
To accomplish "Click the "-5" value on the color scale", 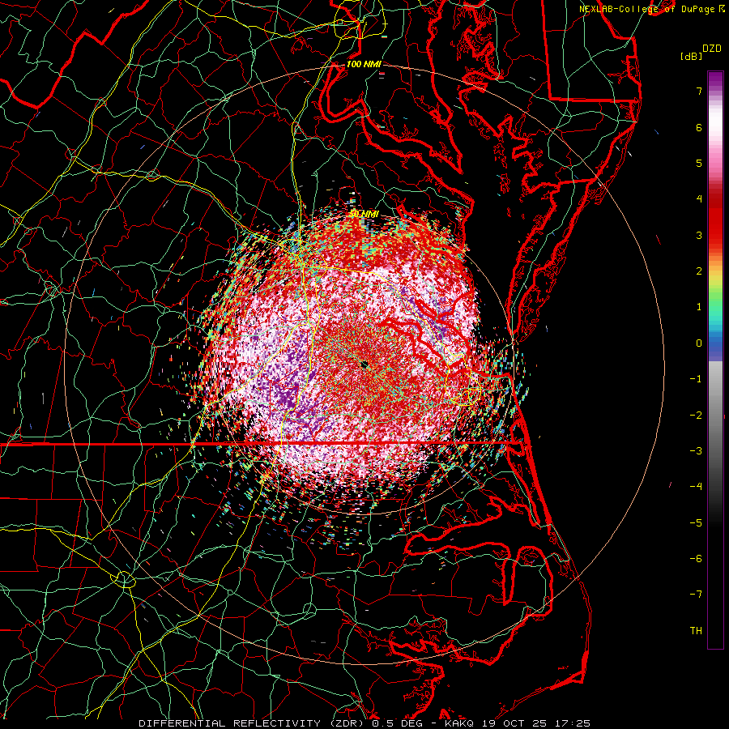I will [x=696, y=523].
